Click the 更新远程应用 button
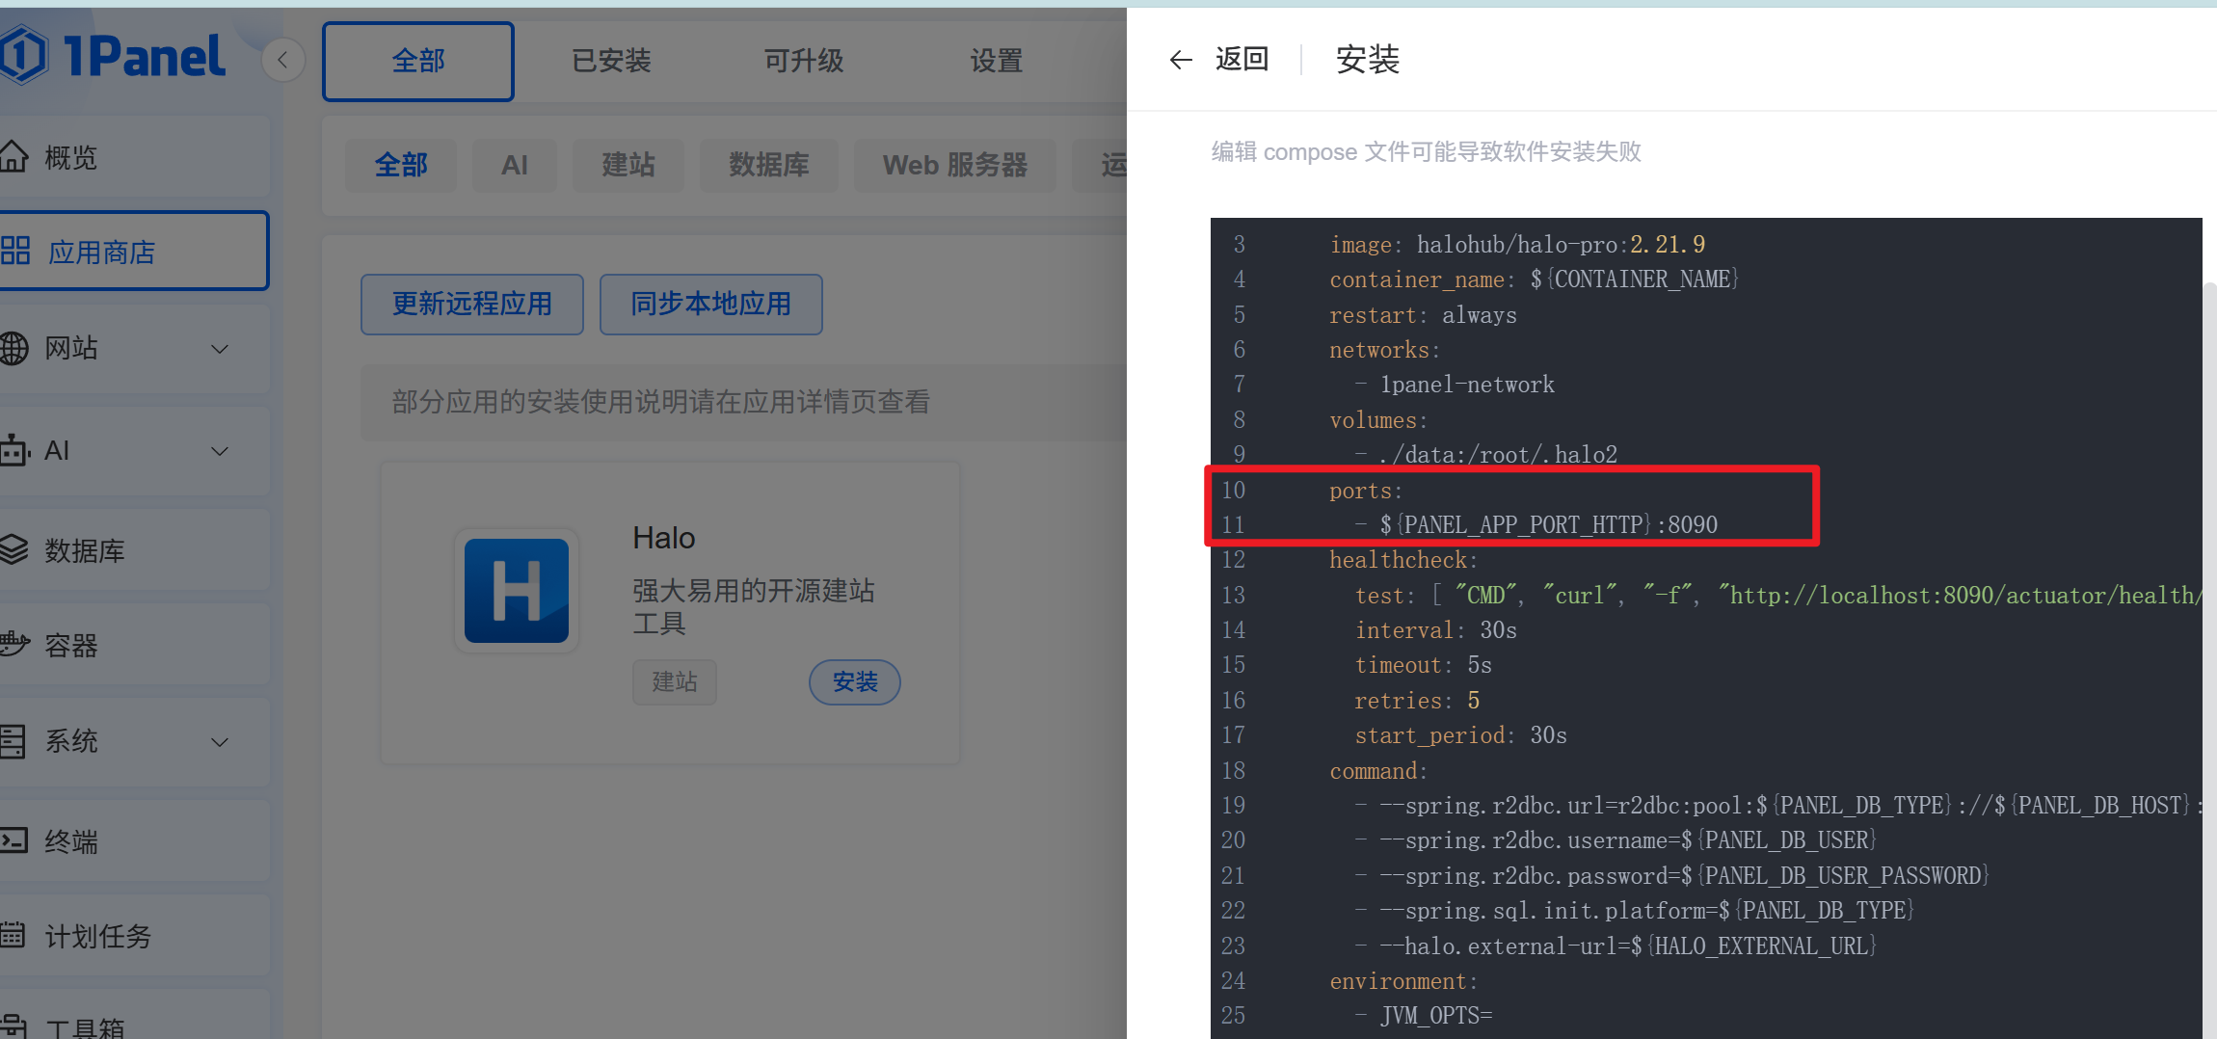2217x1039 pixels. 472,305
